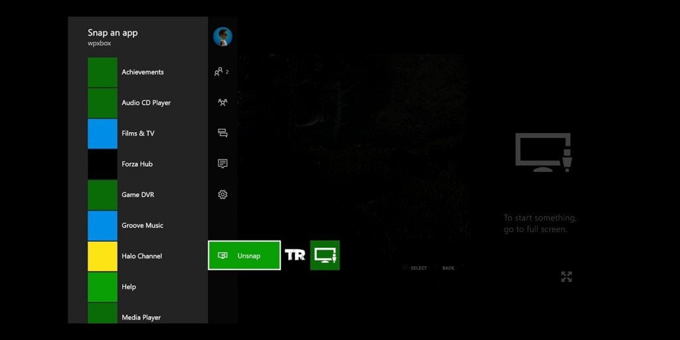Select the Forza Hub black tile
Screen dimensions: 680x340
coord(102,165)
